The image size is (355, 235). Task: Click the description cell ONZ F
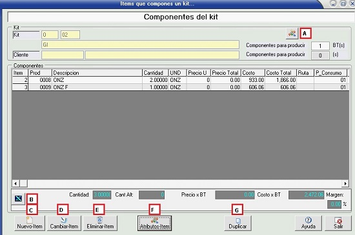coord(97,87)
